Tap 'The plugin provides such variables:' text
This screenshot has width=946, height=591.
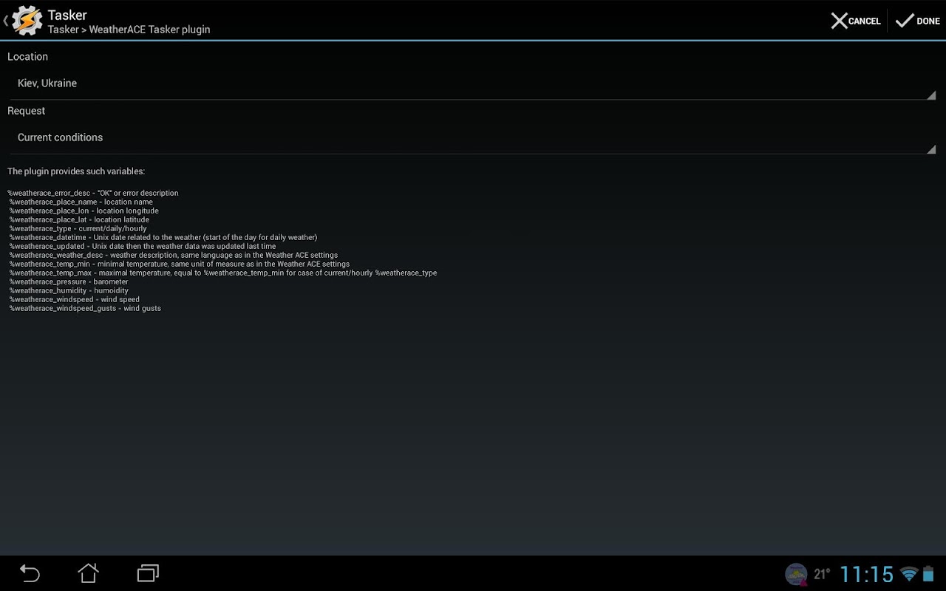pyautogui.click(x=76, y=171)
